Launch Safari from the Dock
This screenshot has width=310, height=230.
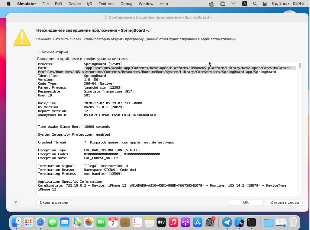tap(40, 222)
